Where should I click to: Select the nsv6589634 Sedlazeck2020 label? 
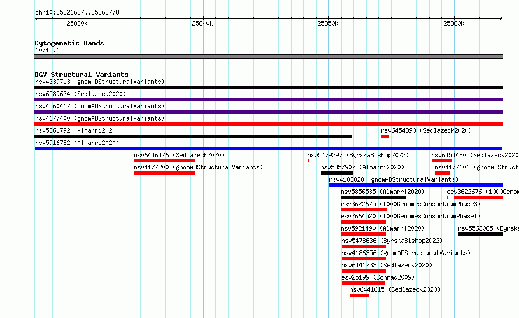point(80,94)
